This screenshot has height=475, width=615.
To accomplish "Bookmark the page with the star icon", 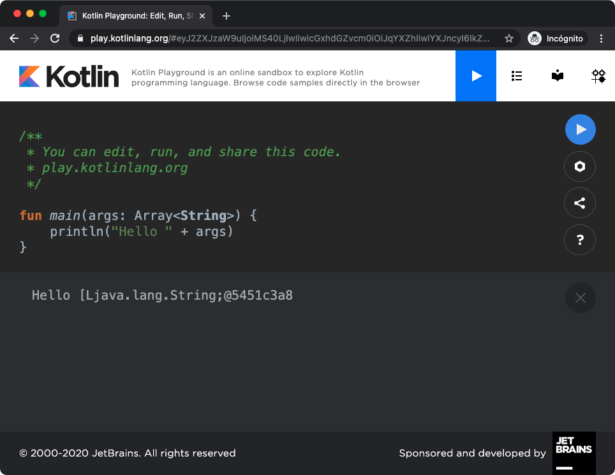I will [x=509, y=38].
